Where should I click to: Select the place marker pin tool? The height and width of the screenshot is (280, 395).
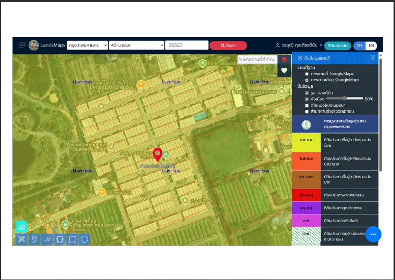(34, 239)
